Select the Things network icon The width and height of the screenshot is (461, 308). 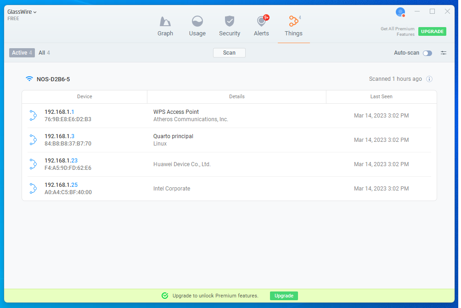[293, 21]
